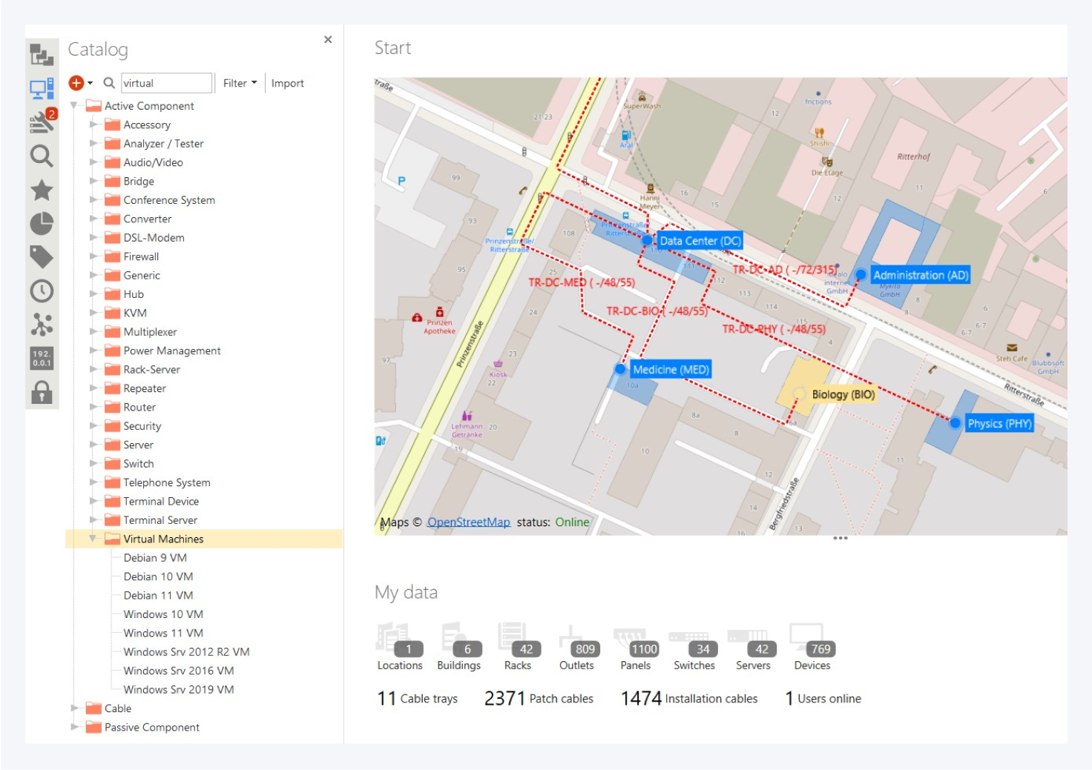The image size is (1092, 770).
Task: Click the Data Center (DC) map marker
Action: coord(647,240)
